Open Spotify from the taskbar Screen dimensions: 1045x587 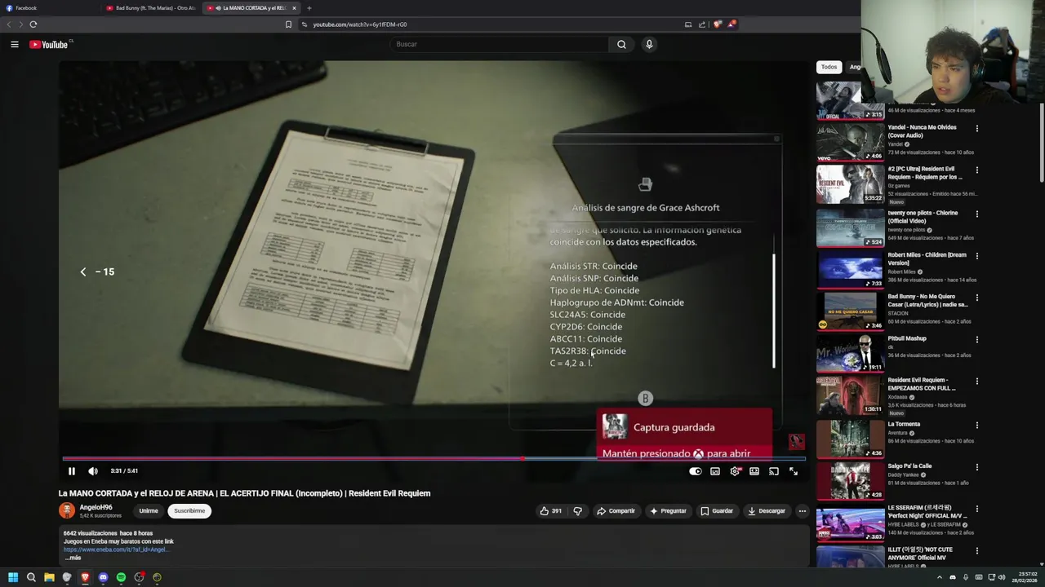coord(121,577)
